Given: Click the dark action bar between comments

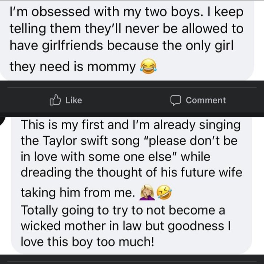Looking at the screenshot, I should pos(132,99).
